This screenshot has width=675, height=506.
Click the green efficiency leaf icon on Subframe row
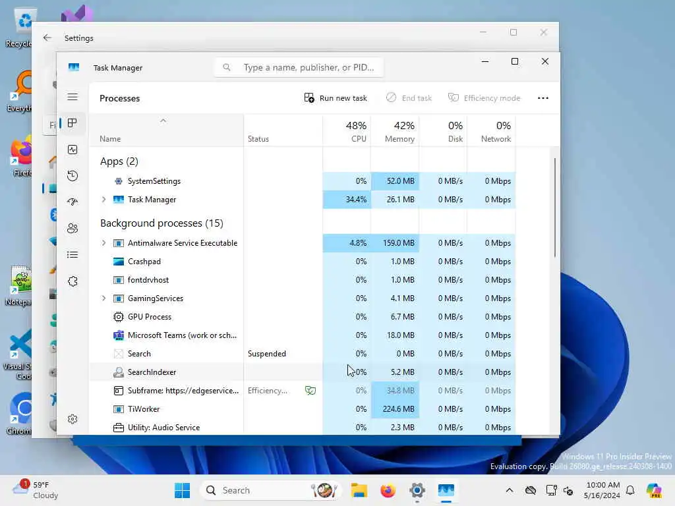pos(310,390)
